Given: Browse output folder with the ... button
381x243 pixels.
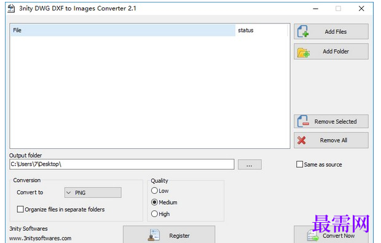Looking at the screenshot, I should [249, 165].
